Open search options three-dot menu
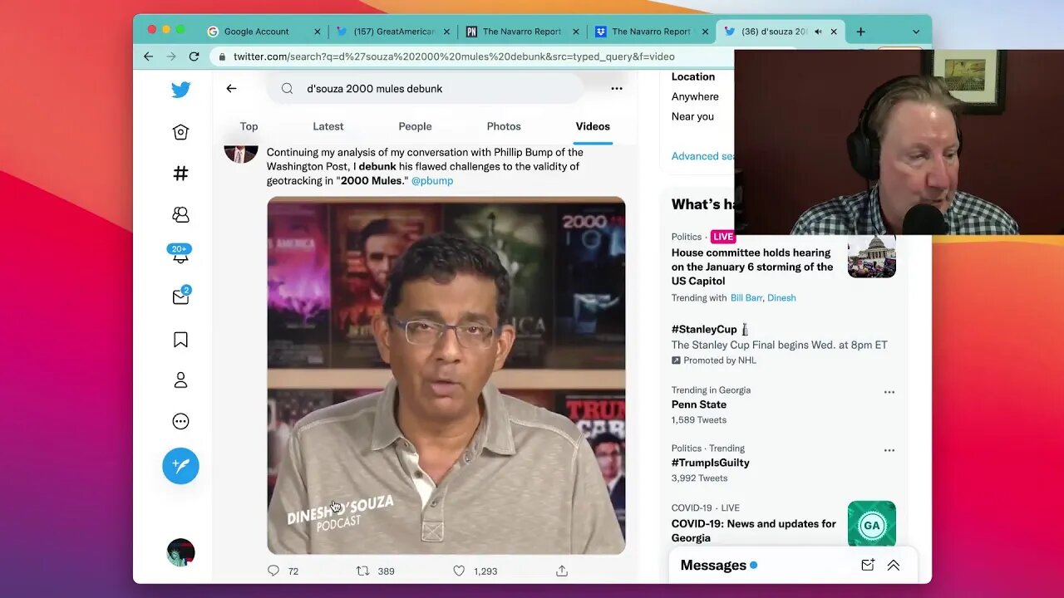 pos(617,88)
